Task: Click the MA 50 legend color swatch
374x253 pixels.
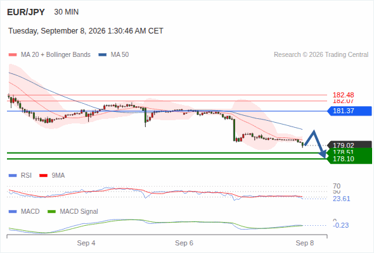Action: (103, 55)
